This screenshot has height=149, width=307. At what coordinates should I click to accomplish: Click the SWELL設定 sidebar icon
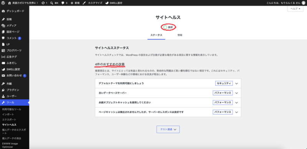click(x=3, y=69)
